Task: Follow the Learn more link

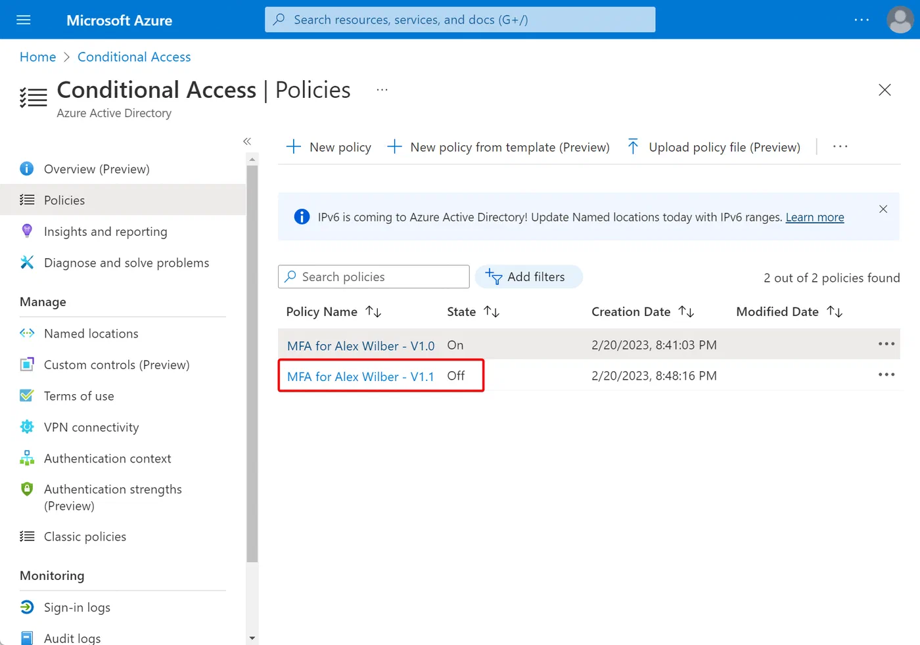Action: pyautogui.click(x=815, y=217)
